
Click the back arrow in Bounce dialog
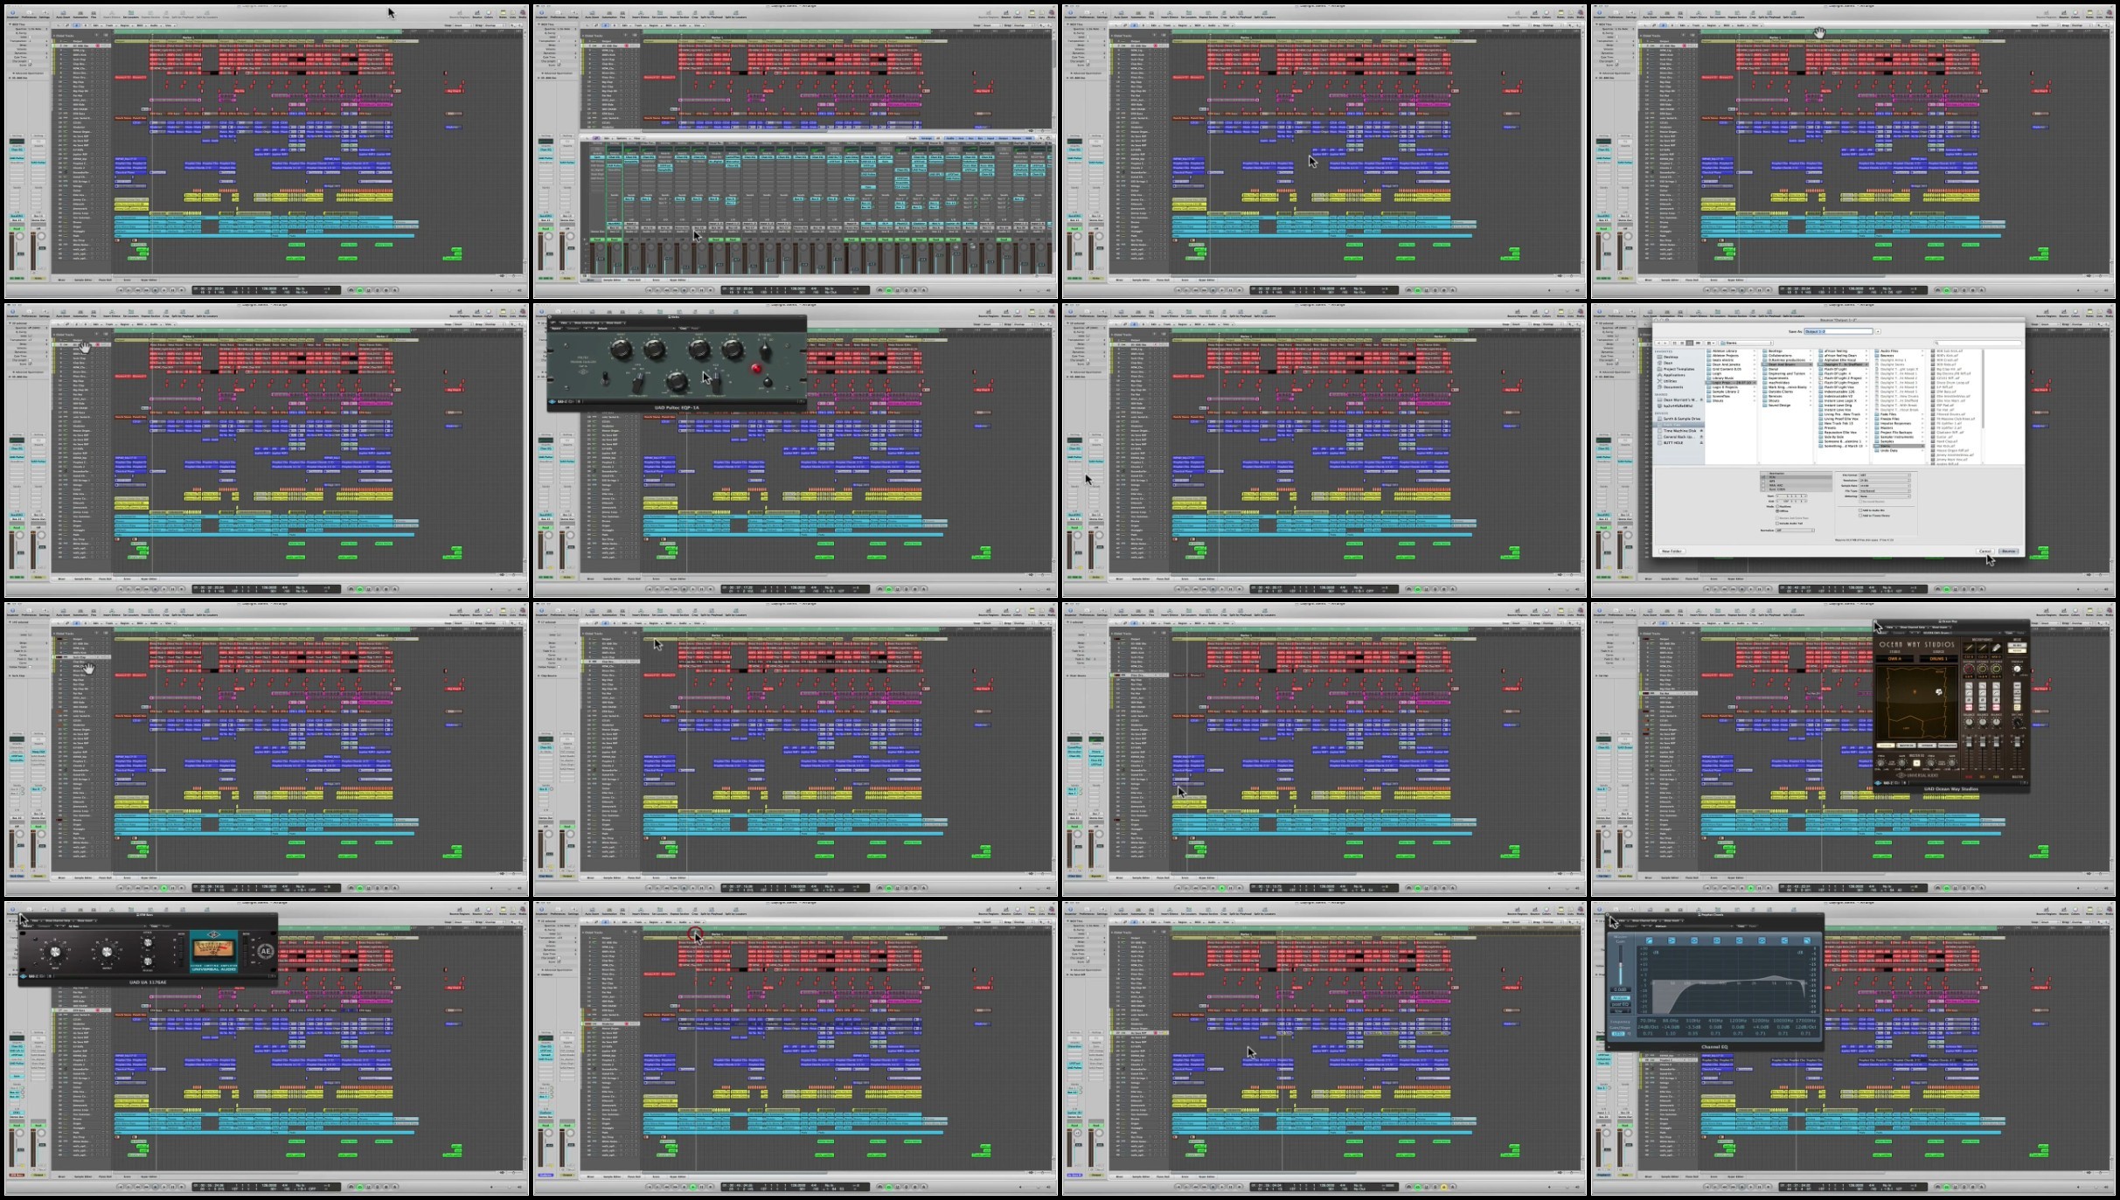[1658, 343]
